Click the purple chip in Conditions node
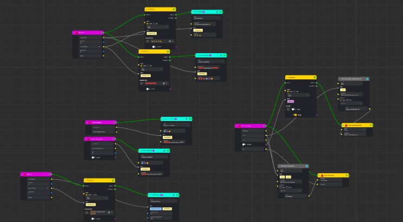403x222 pixels. 290,102
